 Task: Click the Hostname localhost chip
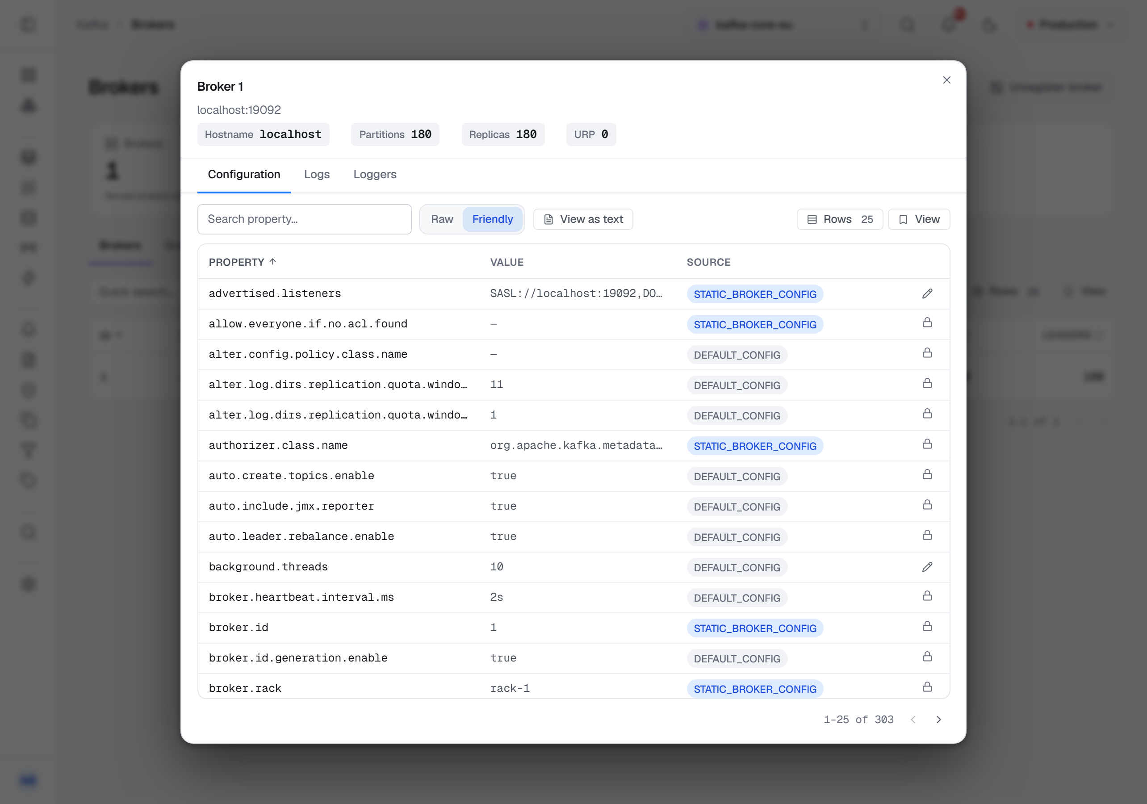click(x=263, y=134)
